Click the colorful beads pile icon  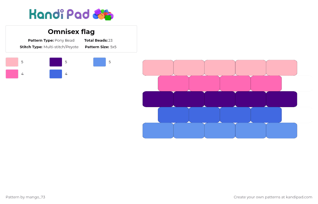[x=103, y=14]
